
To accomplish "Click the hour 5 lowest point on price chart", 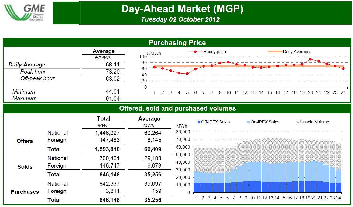I will point(187,74).
